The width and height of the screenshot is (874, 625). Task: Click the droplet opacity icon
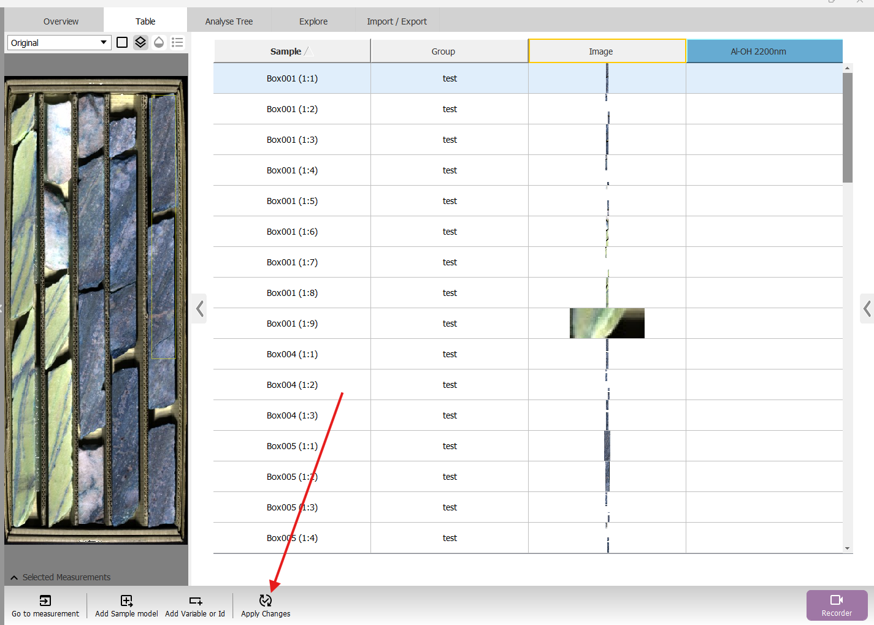click(159, 42)
